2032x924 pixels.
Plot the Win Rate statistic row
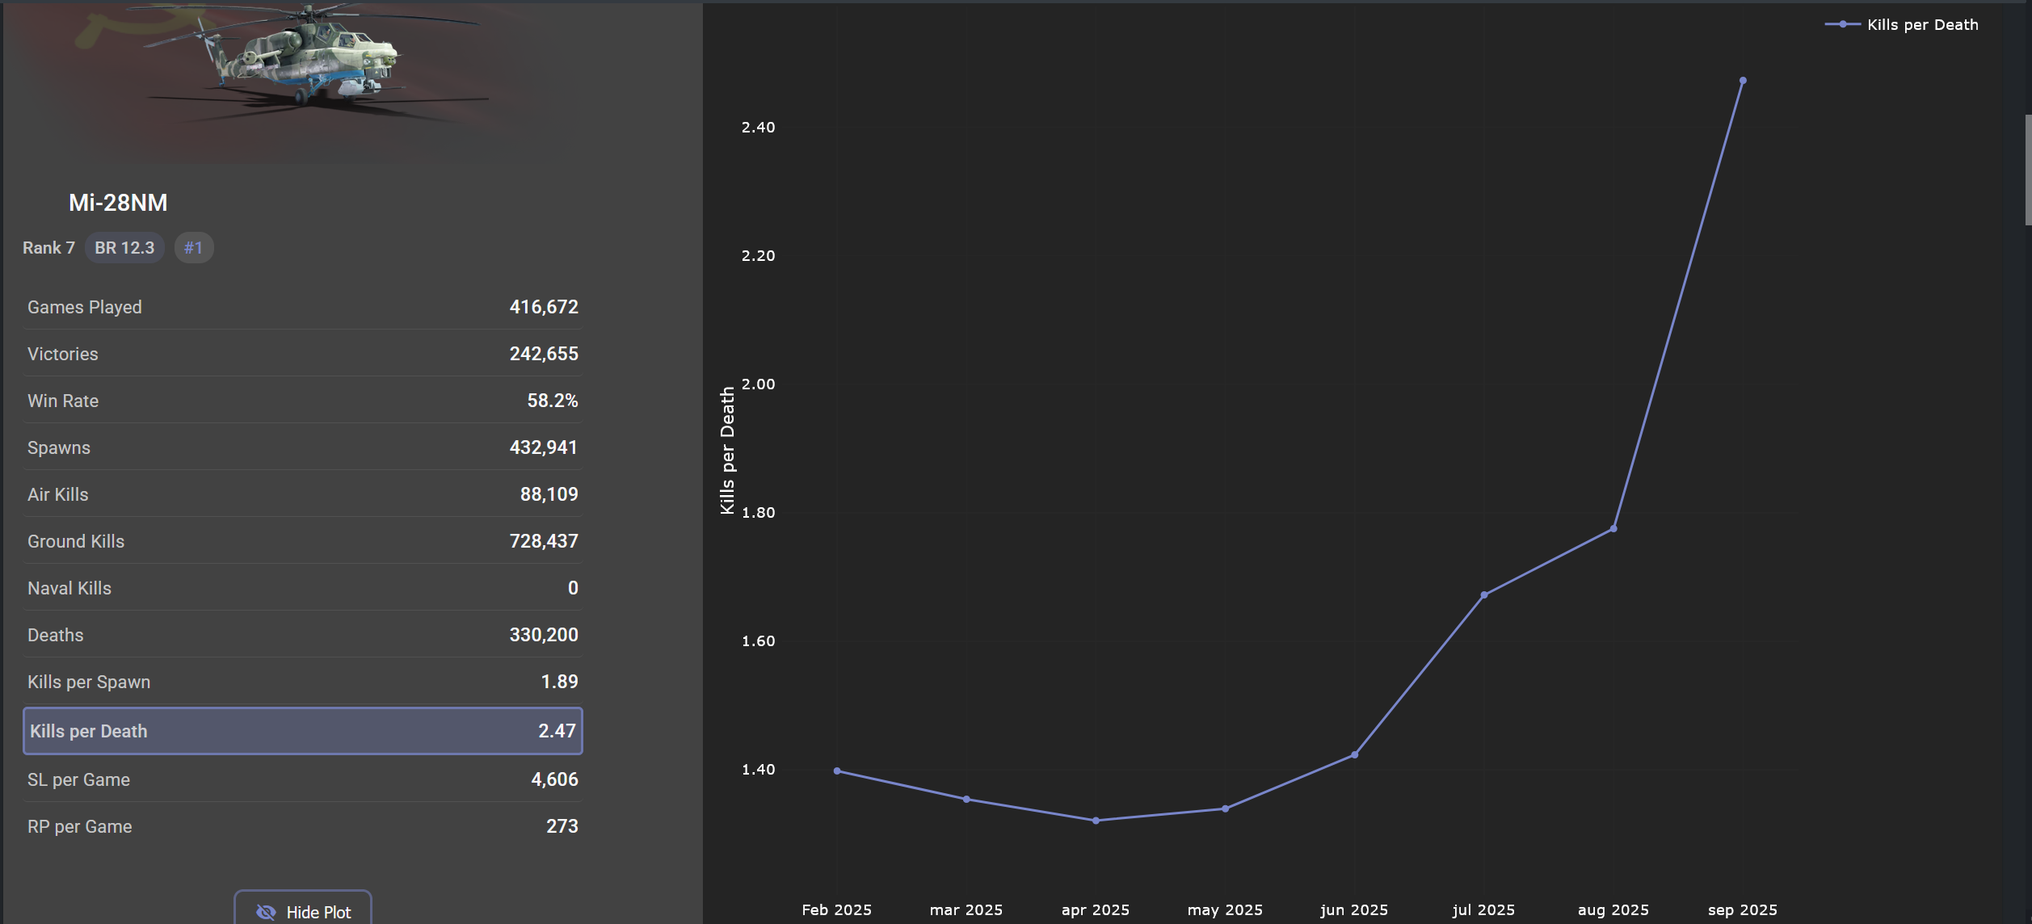click(303, 401)
